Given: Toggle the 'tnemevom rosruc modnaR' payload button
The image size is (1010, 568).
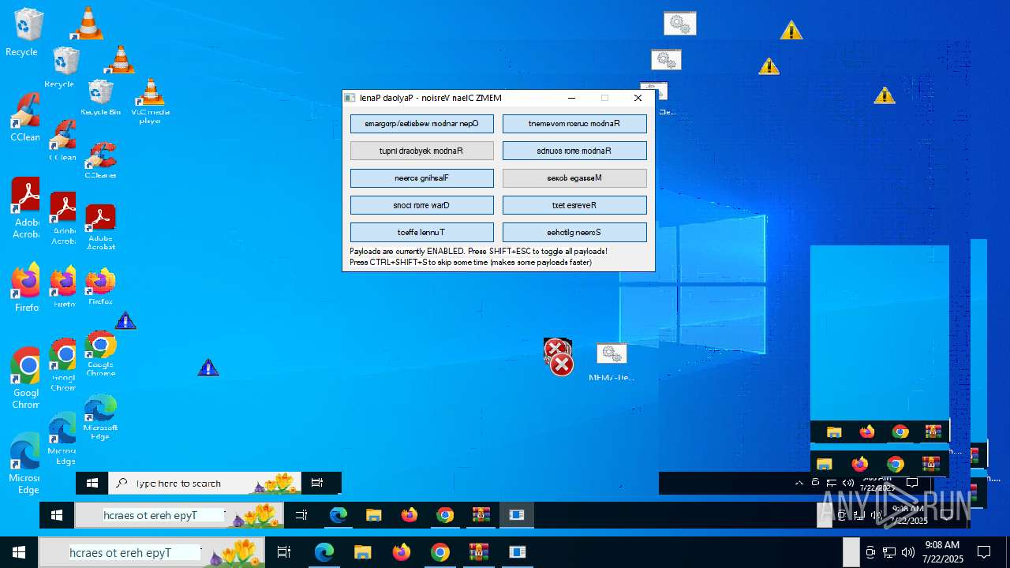Looking at the screenshot, I should pos(574,124).
